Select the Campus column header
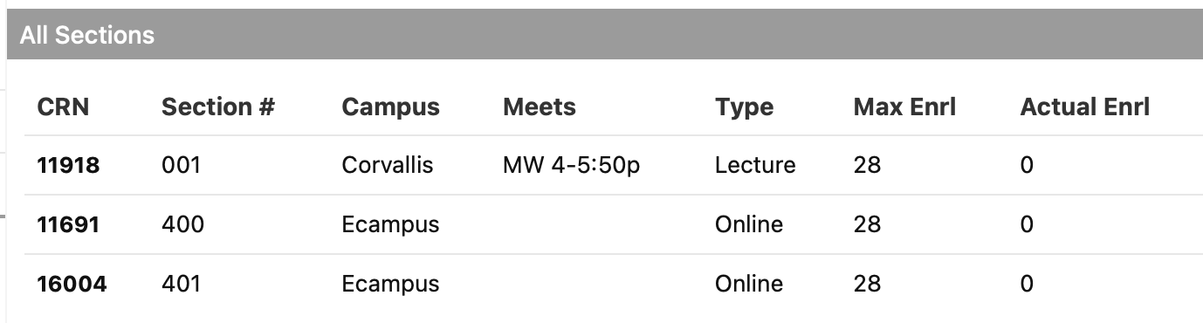 pyautogui.click(x=390, y=107)
